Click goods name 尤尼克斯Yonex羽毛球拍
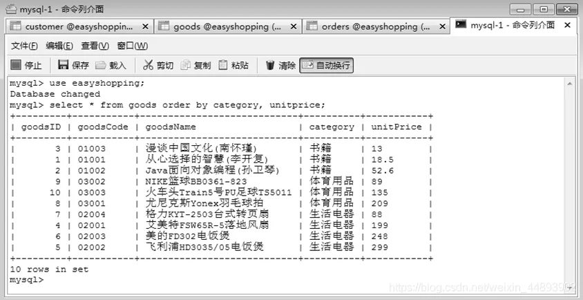 click(x=204, y=203)
